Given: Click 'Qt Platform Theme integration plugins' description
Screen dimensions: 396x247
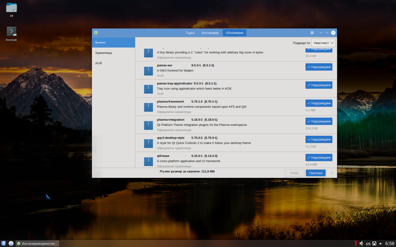Looking at the screenshot, I should (x=202, y=125).
